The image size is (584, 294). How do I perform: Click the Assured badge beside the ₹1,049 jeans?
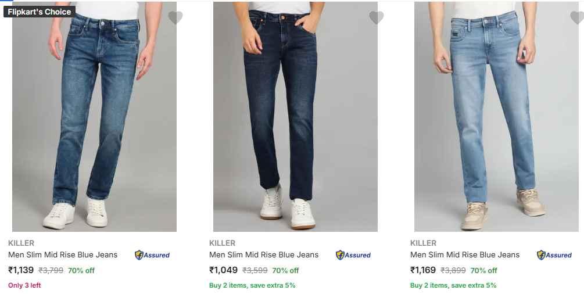point(353,255)
